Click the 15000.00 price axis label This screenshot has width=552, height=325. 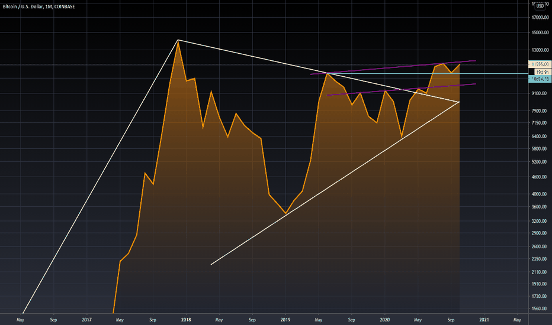(540, 32)
